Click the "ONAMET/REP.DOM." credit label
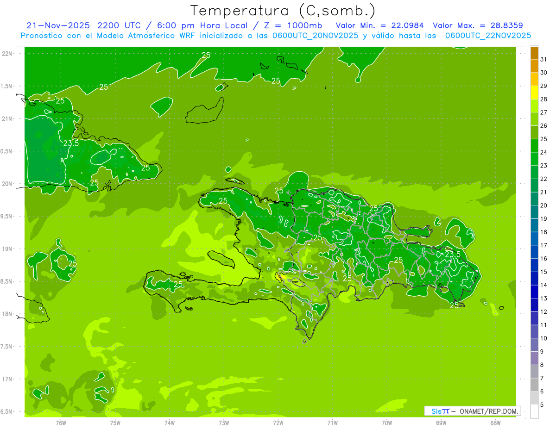 (489, 411)
